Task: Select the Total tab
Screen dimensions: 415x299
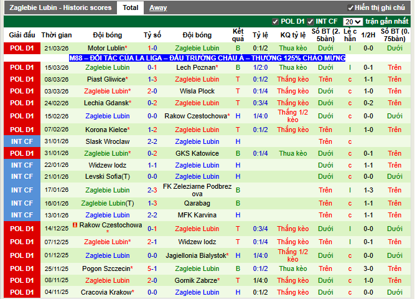Action: click(130, 7)
